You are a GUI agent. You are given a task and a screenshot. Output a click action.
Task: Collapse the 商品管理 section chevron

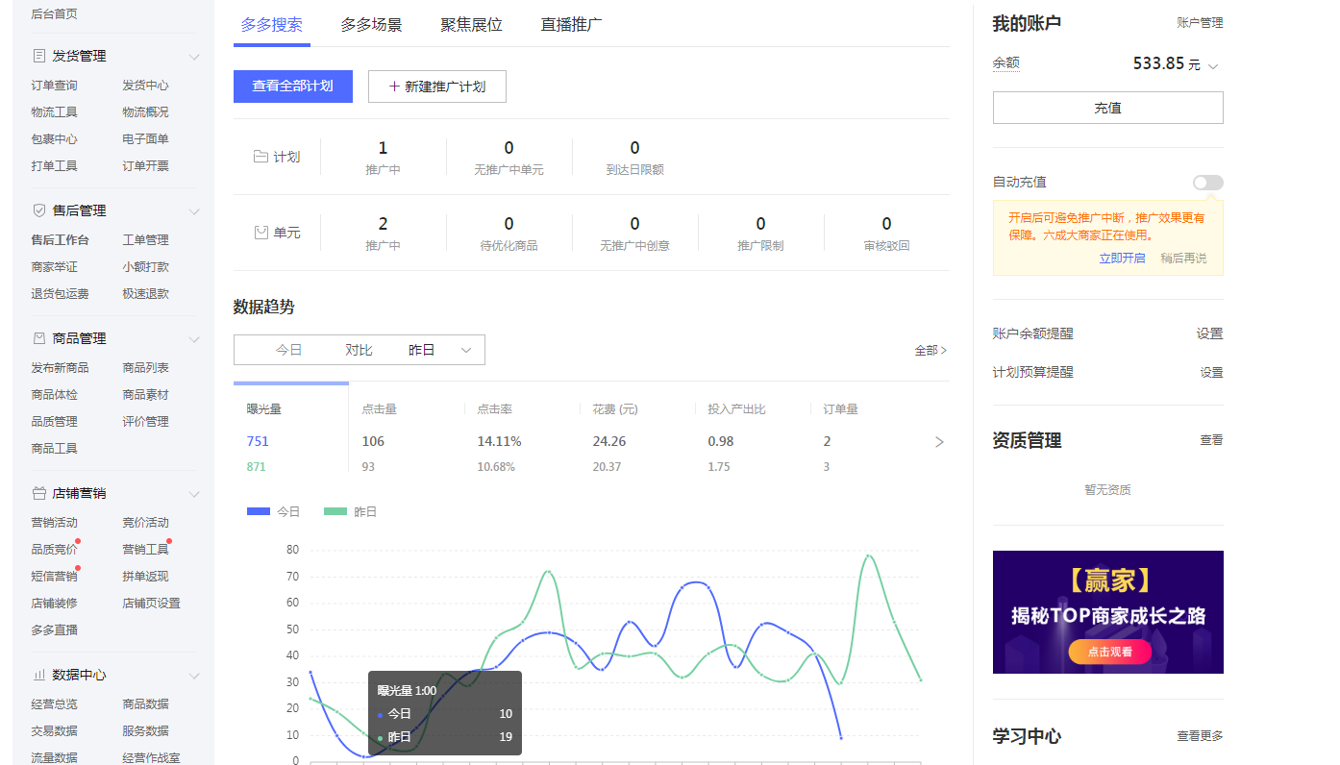pyautogui.click(x=194, y=339)
